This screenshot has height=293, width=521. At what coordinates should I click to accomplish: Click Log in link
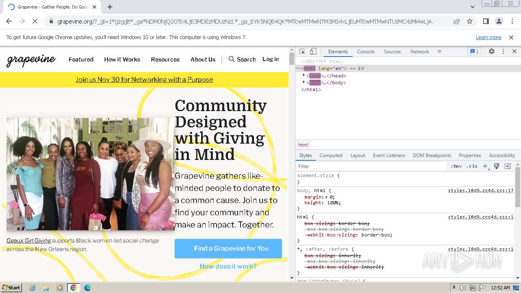271,59
